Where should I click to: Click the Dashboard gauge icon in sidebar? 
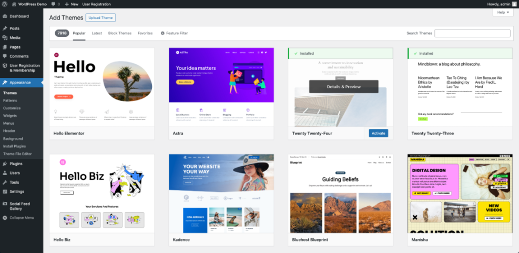pos(5,16)
